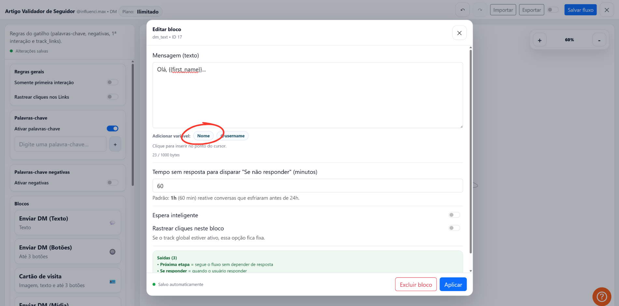
Task: Open the help question mark button
Action: [602, 297]
